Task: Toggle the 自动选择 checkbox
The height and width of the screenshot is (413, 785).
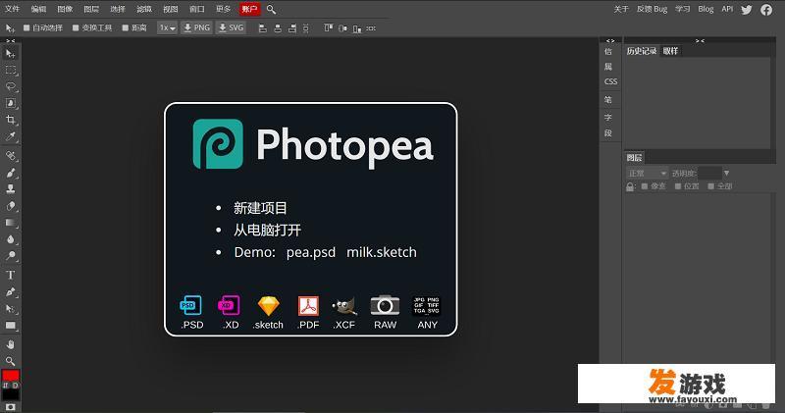Action: (27, 28)
